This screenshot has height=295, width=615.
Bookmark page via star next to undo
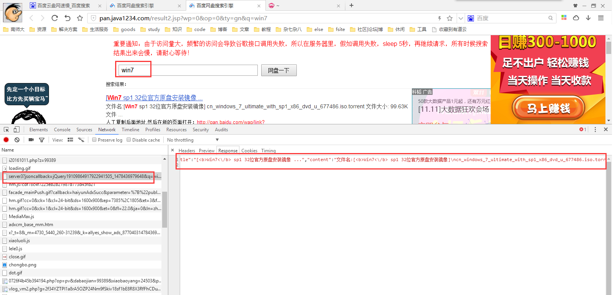[80, 18]
